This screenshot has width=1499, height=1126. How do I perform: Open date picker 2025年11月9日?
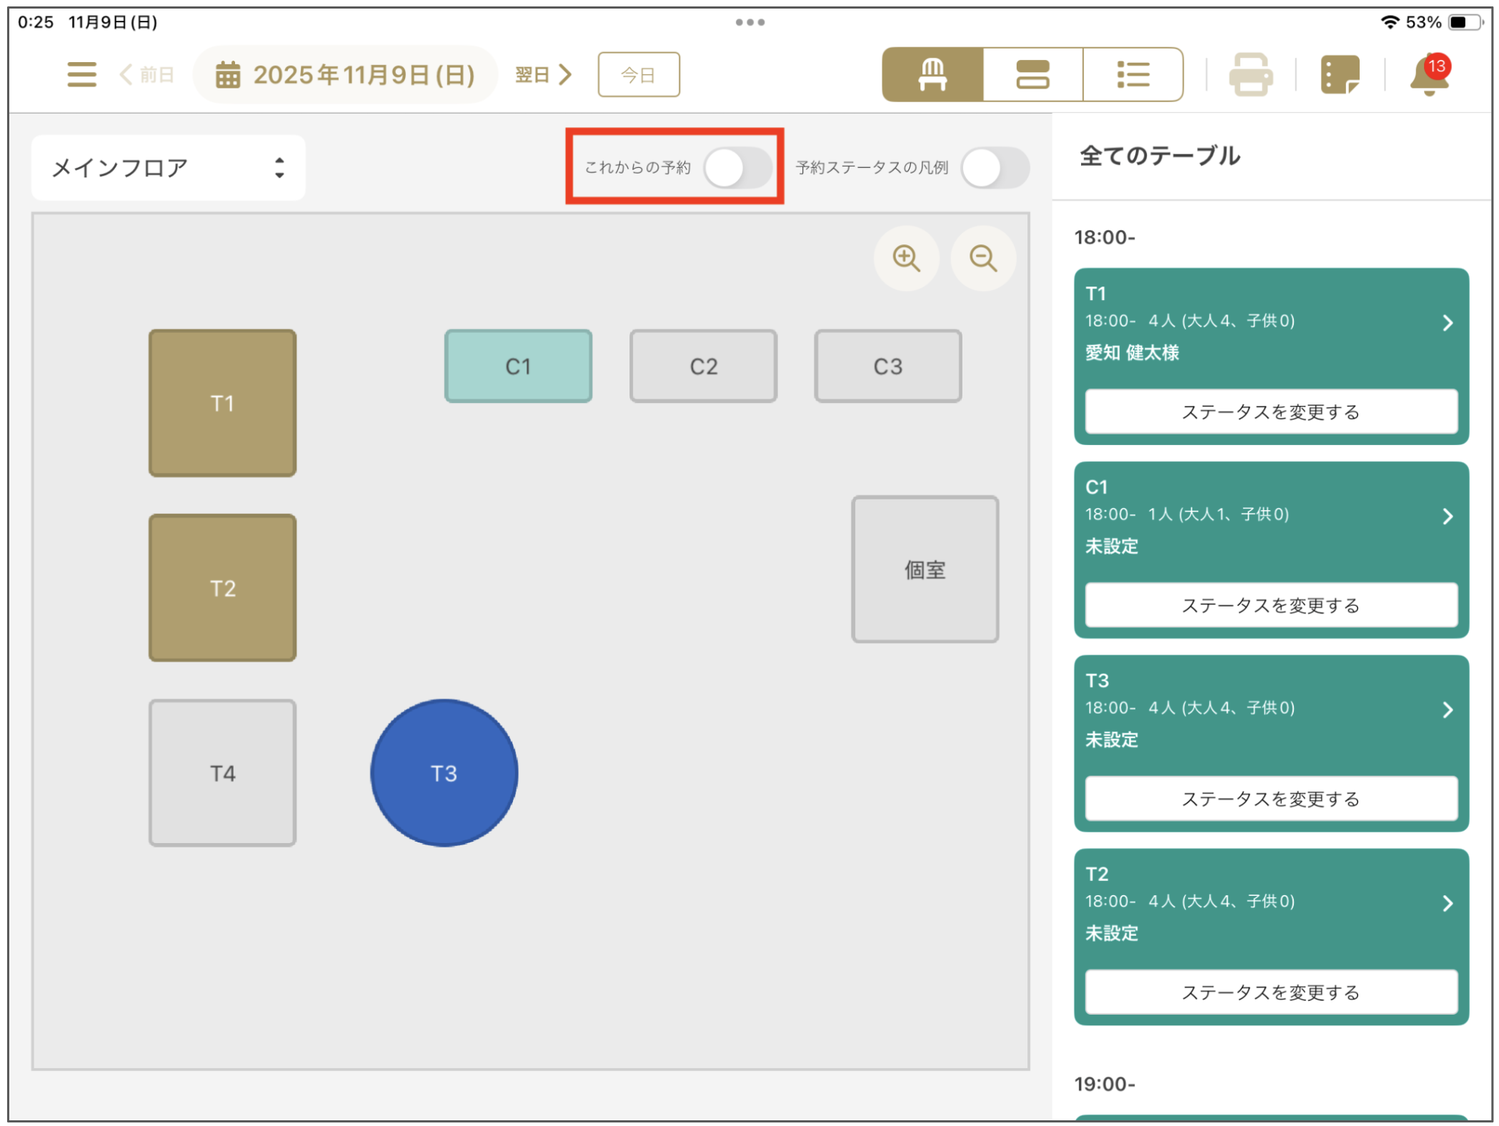click(346, 74)
